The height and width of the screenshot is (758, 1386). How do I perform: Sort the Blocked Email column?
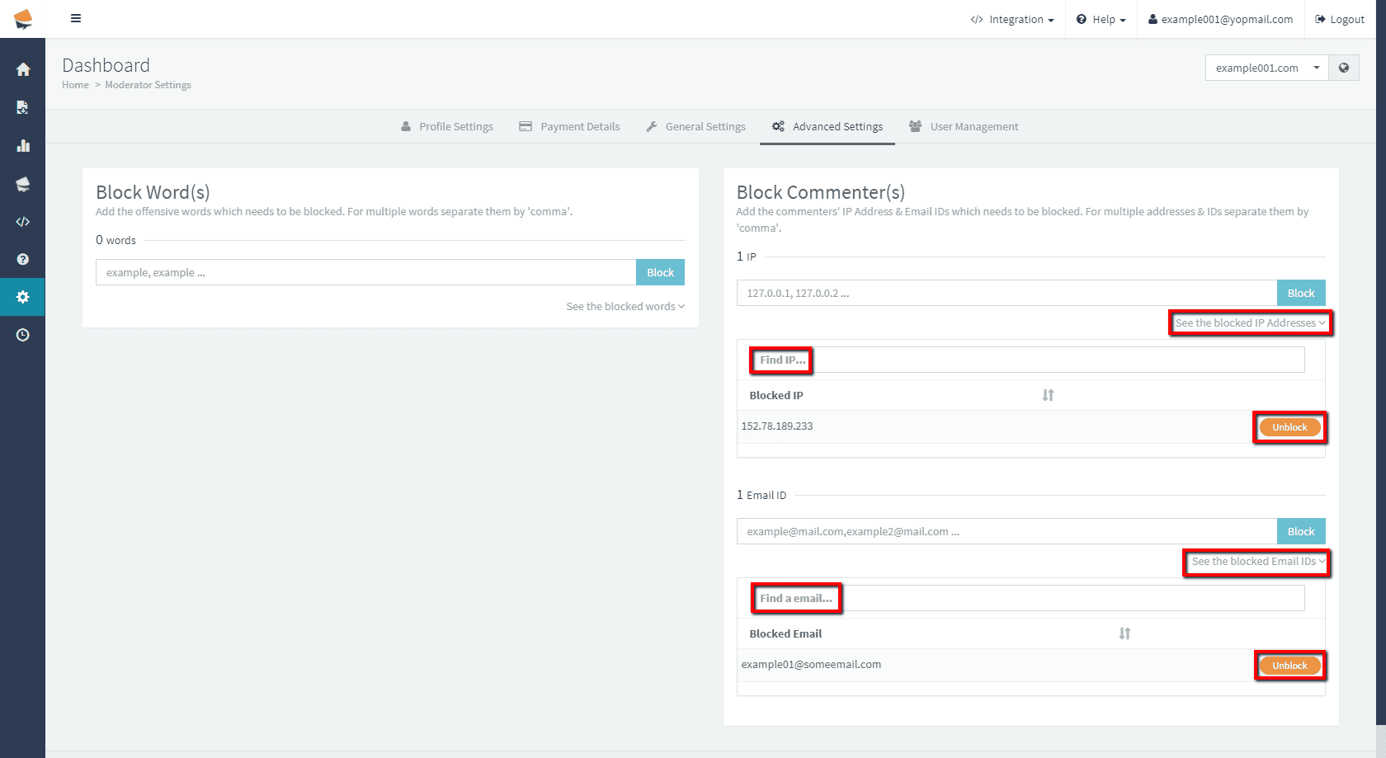[x=1124, y=633]
